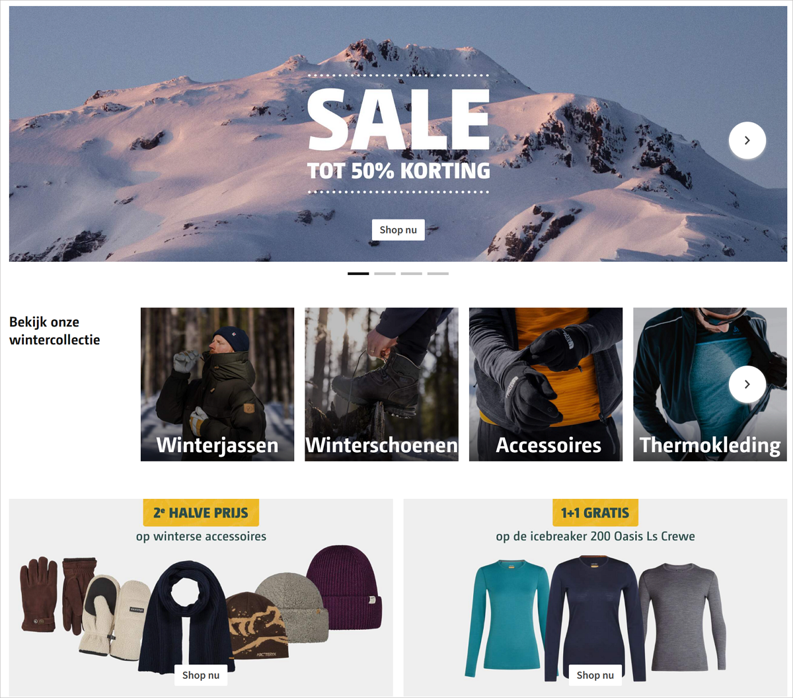The image size is (793, 698).
Task: Select the first carousel slide indicator
Action: (x=358, y=274)
